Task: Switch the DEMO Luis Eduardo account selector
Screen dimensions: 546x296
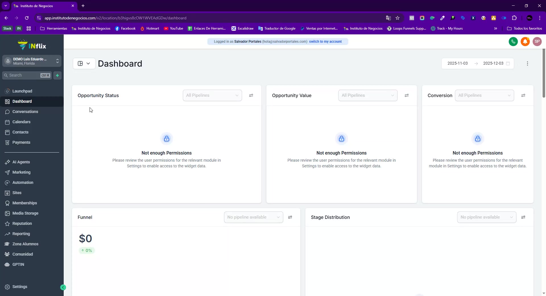Action: click(32, 61)
